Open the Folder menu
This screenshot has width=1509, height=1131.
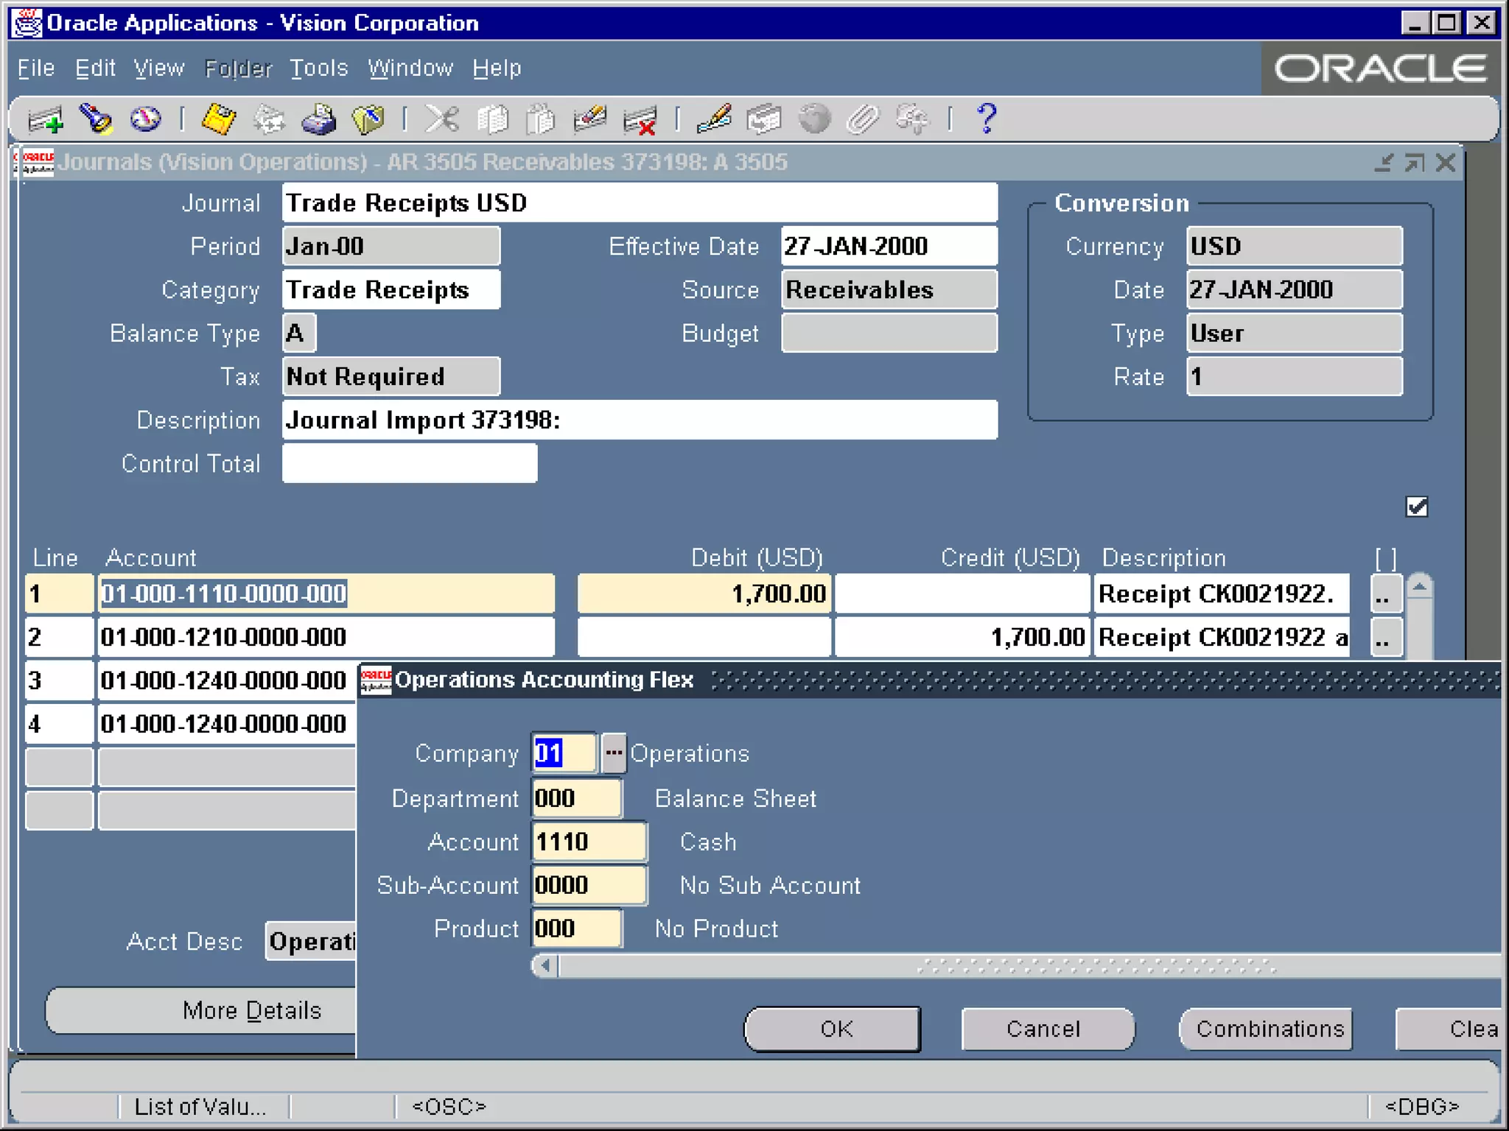point(238,68)
